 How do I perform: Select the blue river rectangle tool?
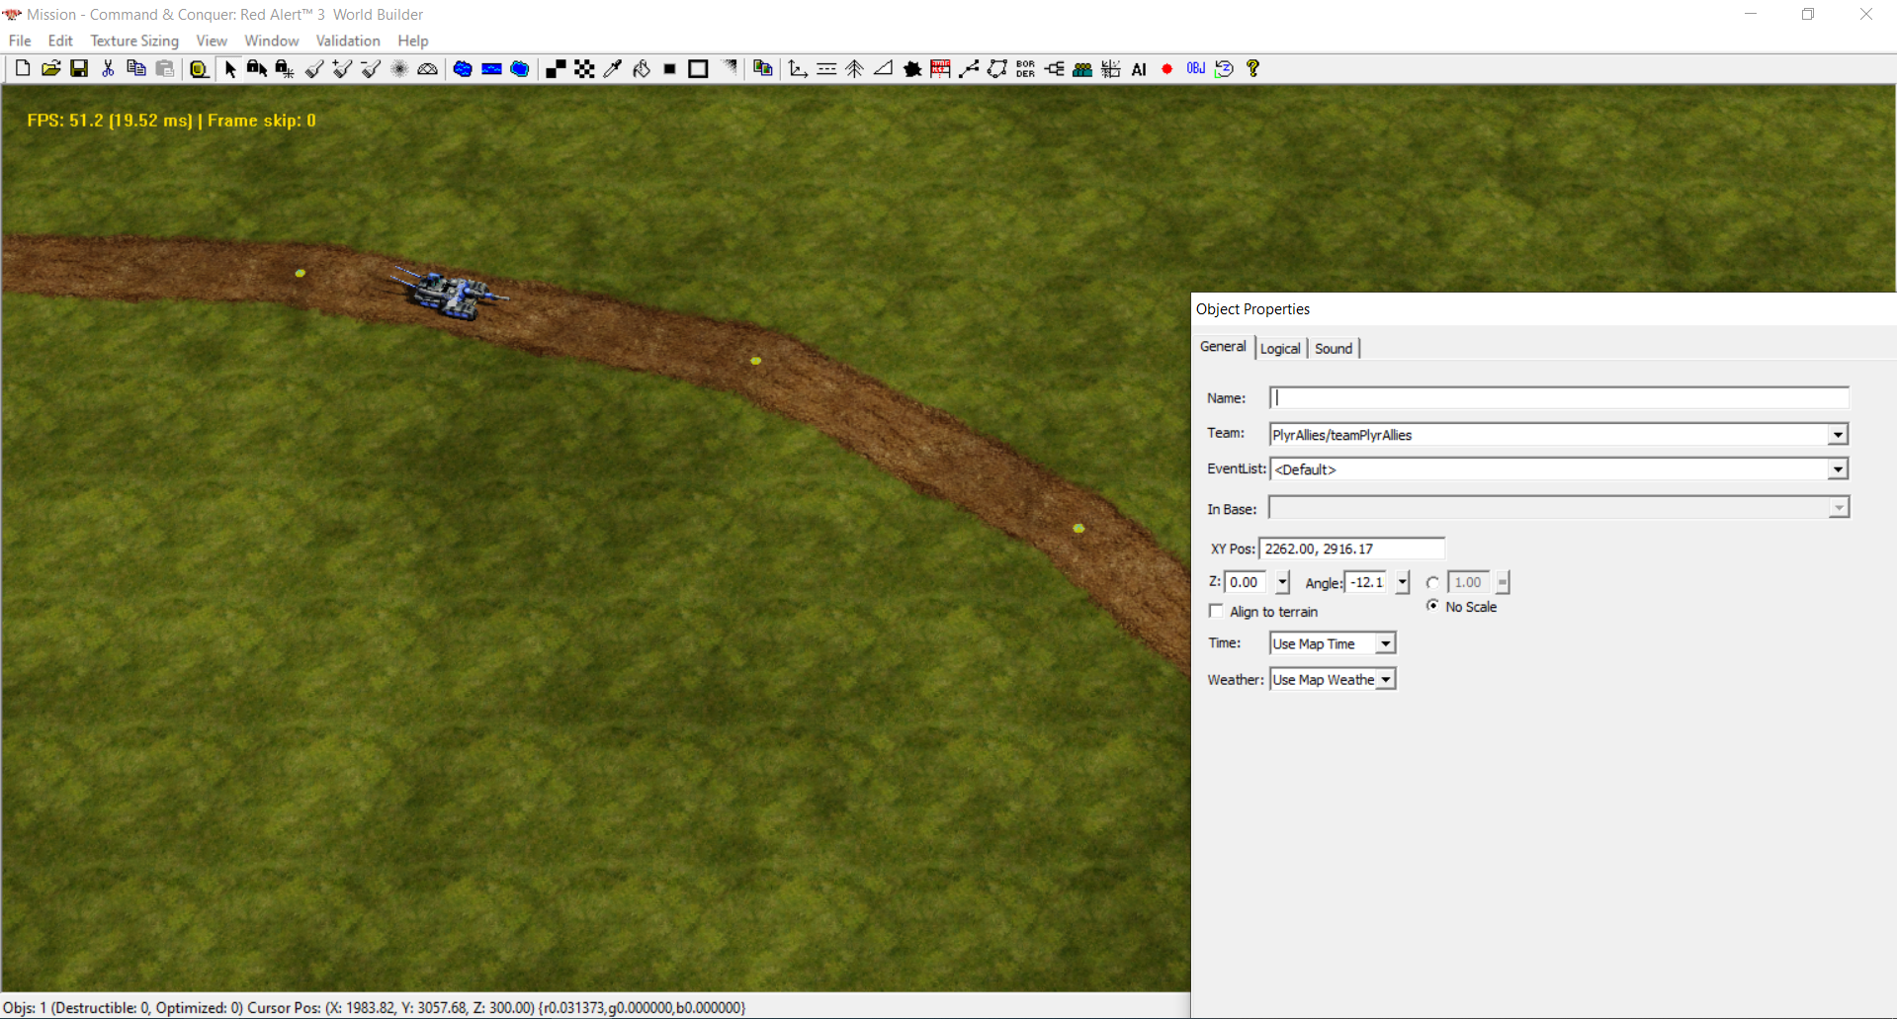pyautogui.click(x=491, y=68)
